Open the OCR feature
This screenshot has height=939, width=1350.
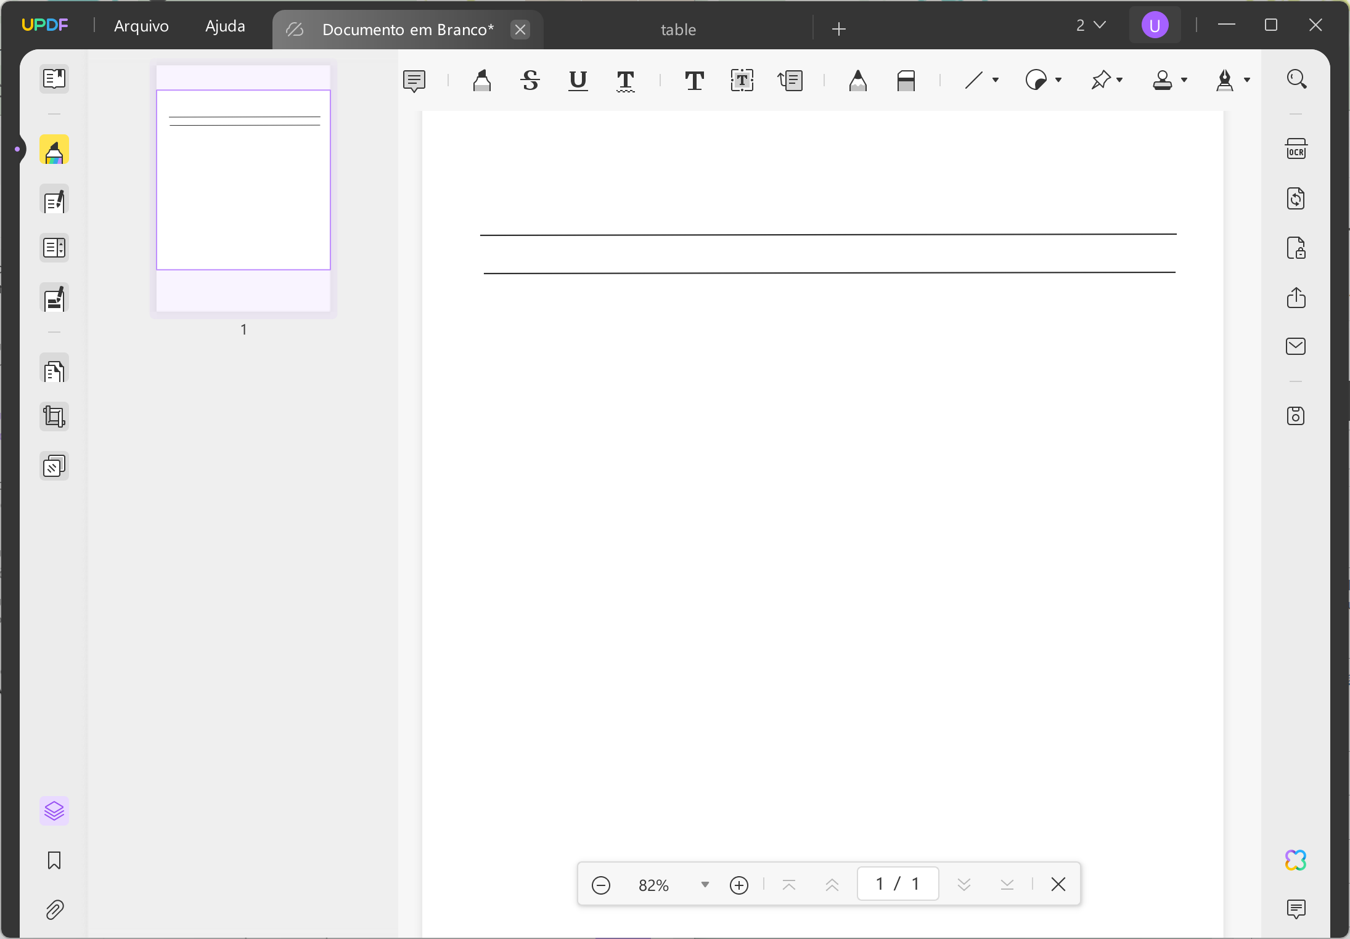pyautogui.click(x=1296, y=148)
